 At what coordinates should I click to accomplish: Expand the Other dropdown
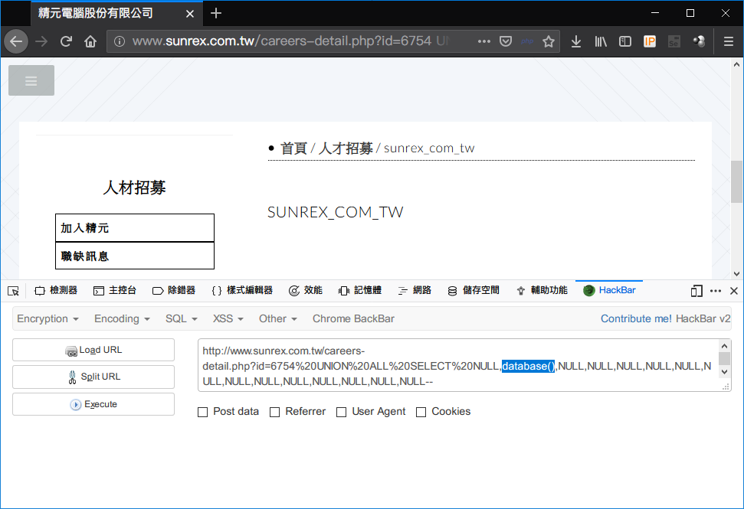click(x=278, y=319)
